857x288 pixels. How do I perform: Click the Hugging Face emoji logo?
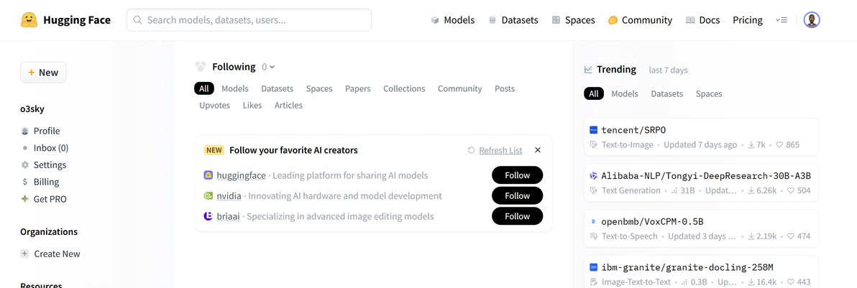click(29, 20)
